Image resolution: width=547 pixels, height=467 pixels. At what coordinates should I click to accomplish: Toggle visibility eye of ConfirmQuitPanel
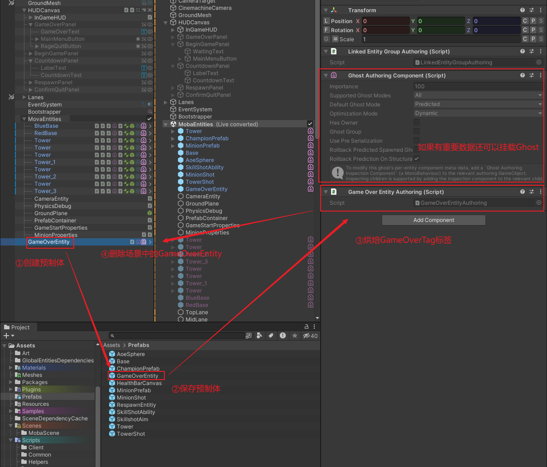coord(150,90)
